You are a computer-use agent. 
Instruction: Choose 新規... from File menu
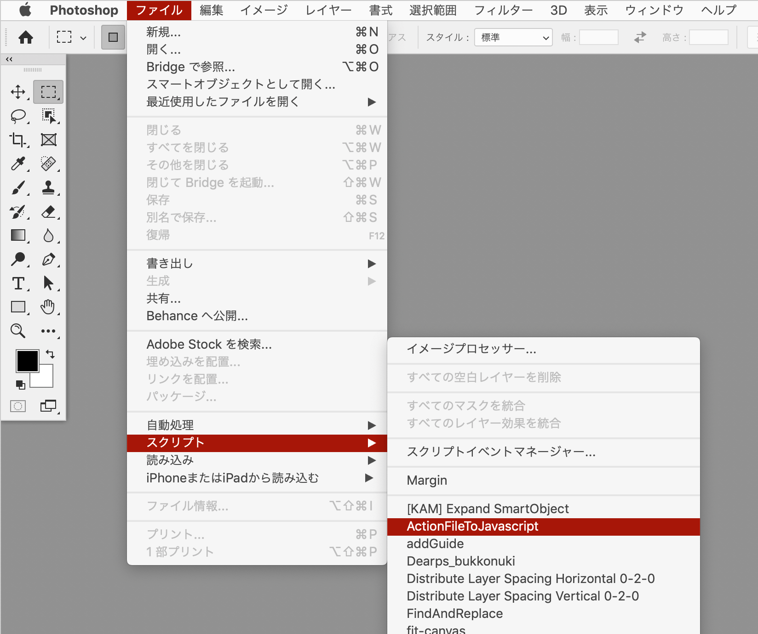pos(257,32)
